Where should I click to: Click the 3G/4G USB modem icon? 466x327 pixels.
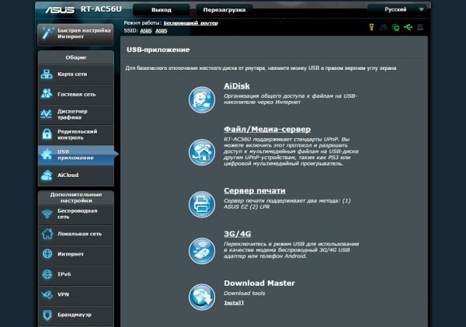point(202,251)
